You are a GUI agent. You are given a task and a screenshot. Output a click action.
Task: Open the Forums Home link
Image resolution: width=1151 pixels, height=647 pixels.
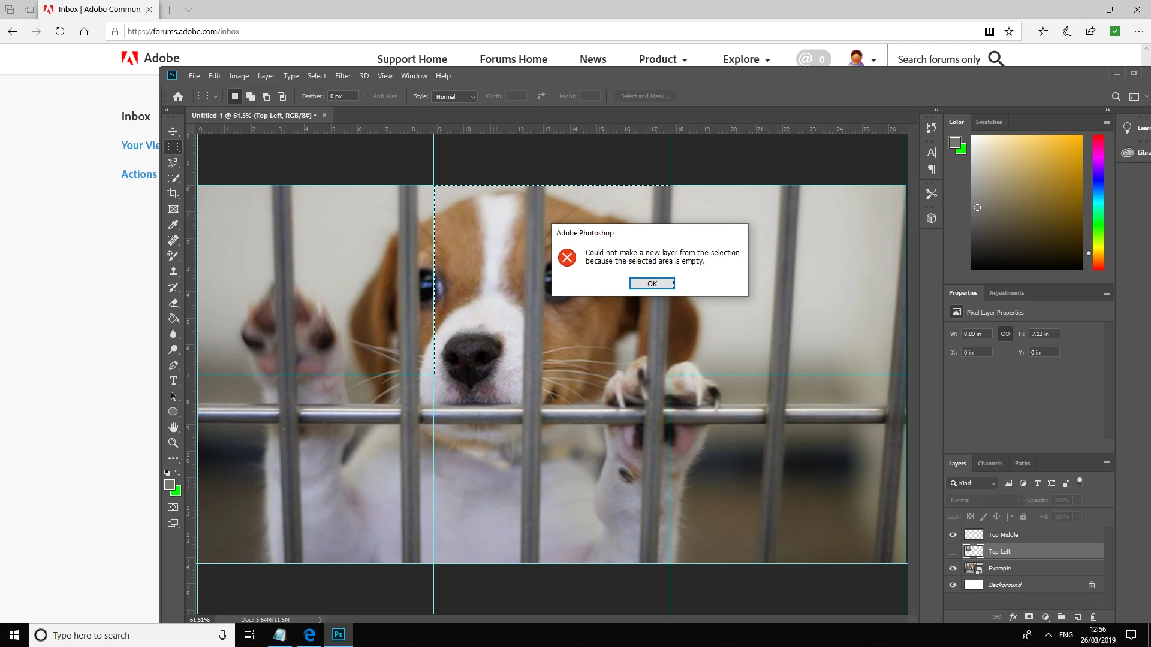pyautogui.click(x=513, y=59)
